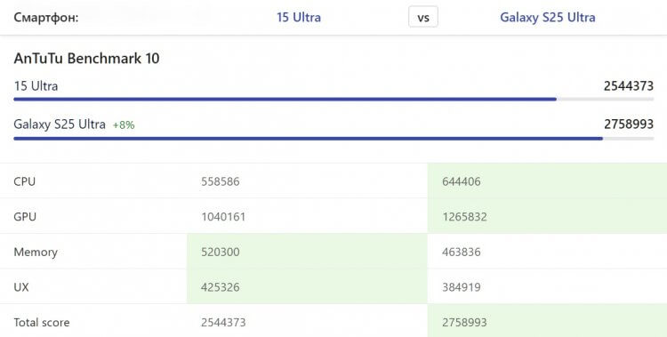Click the highlighted Memory score 520300
Screen dimensions: 667x337
[x=221, y=252]
